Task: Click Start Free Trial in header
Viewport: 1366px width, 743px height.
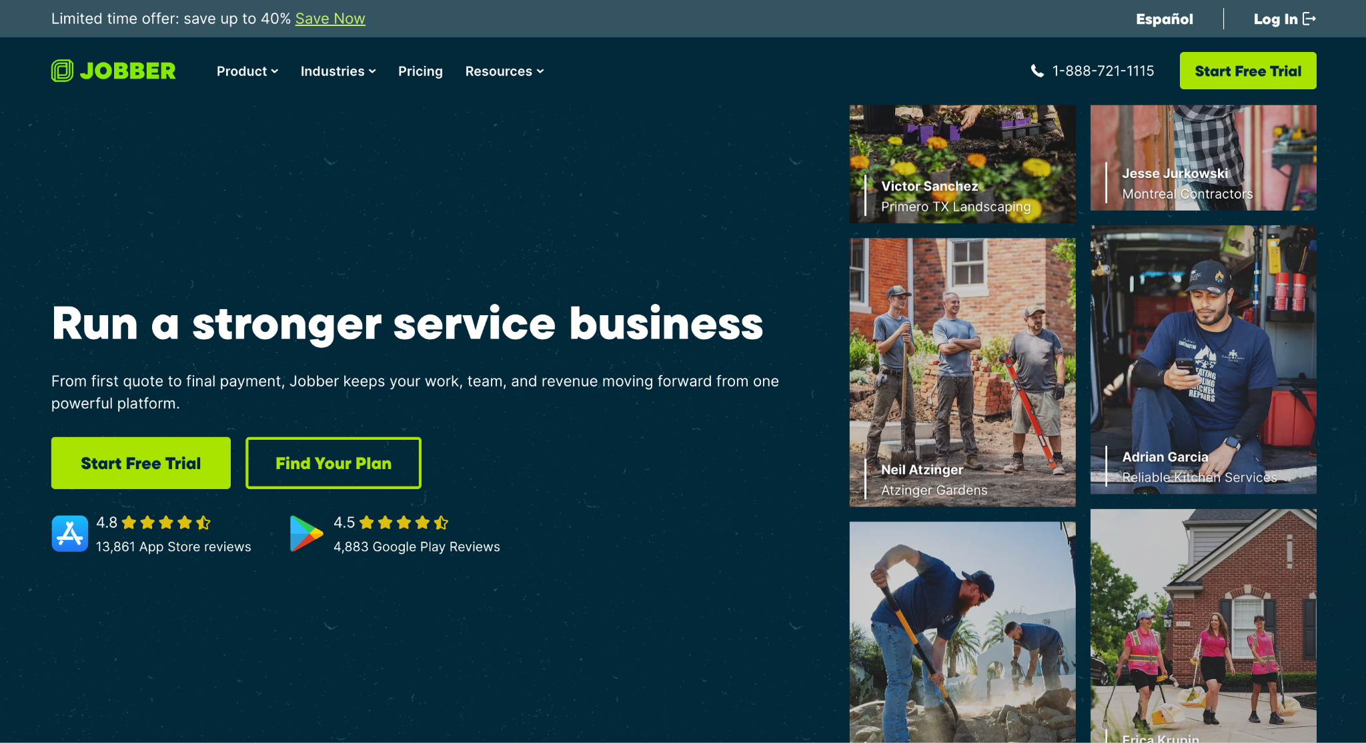Action: point(1248,71)
